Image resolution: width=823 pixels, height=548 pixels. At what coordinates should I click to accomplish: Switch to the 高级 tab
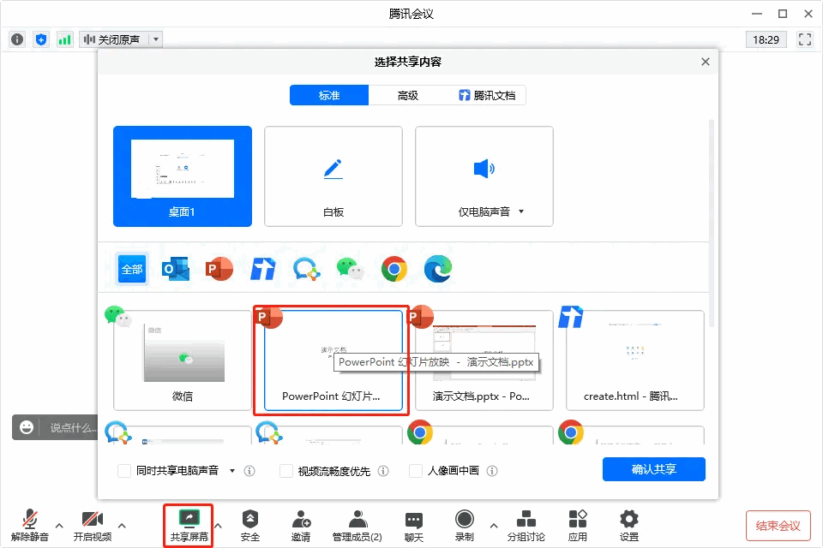[x=408, y=95]
